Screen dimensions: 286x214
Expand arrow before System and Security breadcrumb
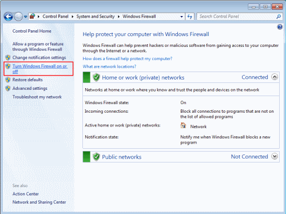[x=73, y=17]
